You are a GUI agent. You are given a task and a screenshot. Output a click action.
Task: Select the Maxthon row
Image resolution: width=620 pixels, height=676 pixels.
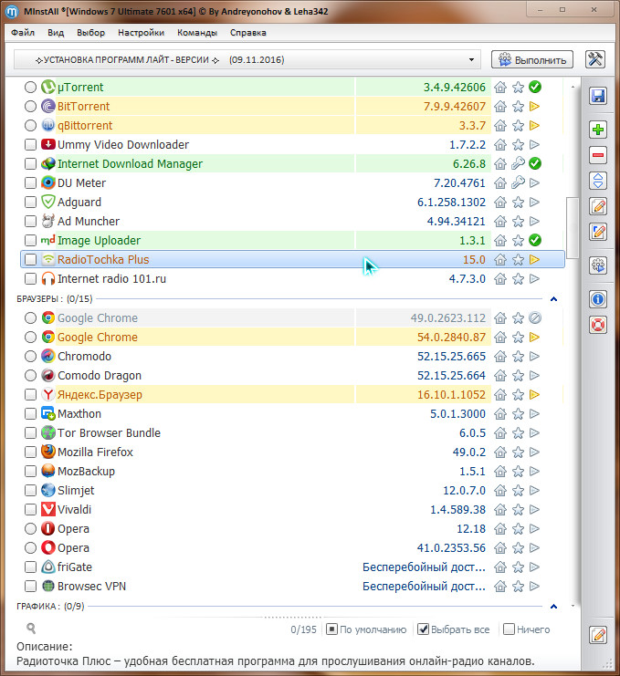coord(292,414)
